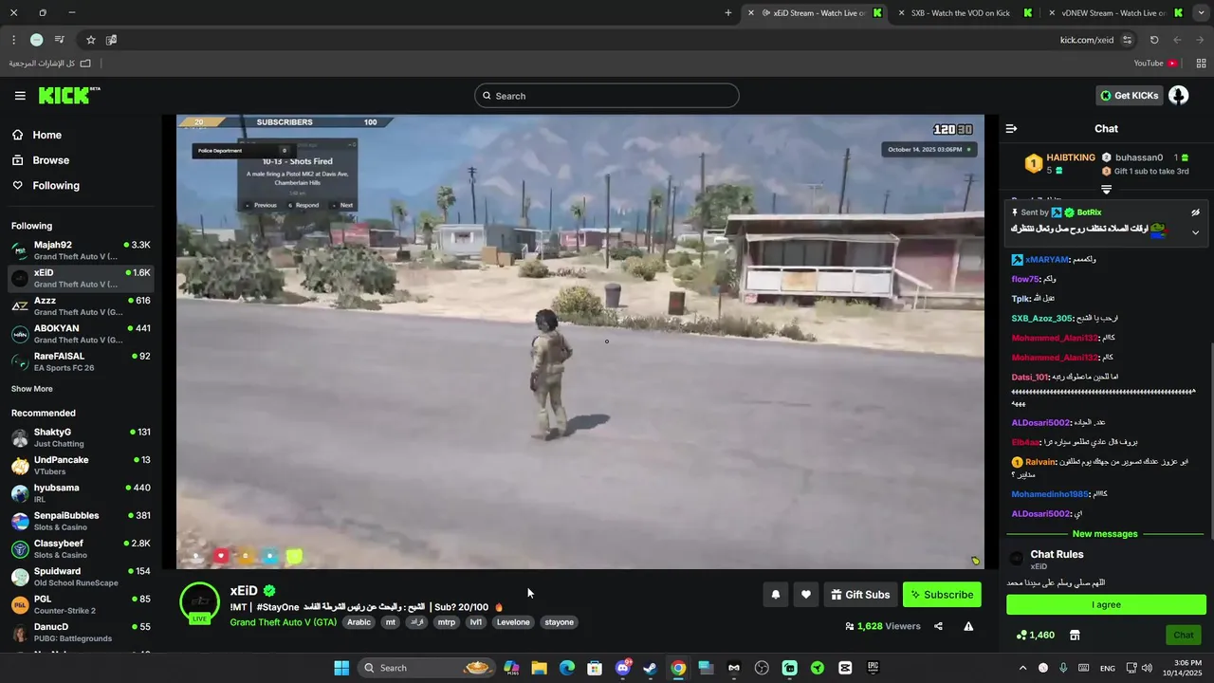
Task: Open Microsoft Store from the taskbar
Action: tap(594, 668)
